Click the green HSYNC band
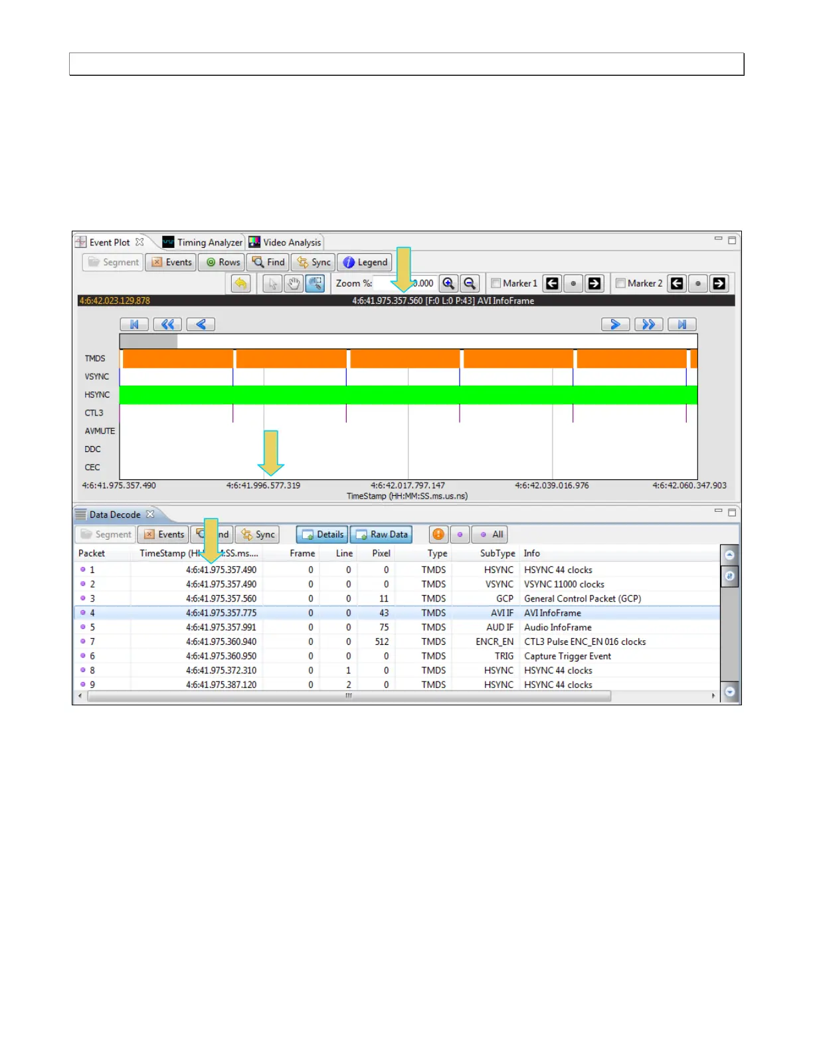This screenshot has height=1053, width=813. pos(408,395)
